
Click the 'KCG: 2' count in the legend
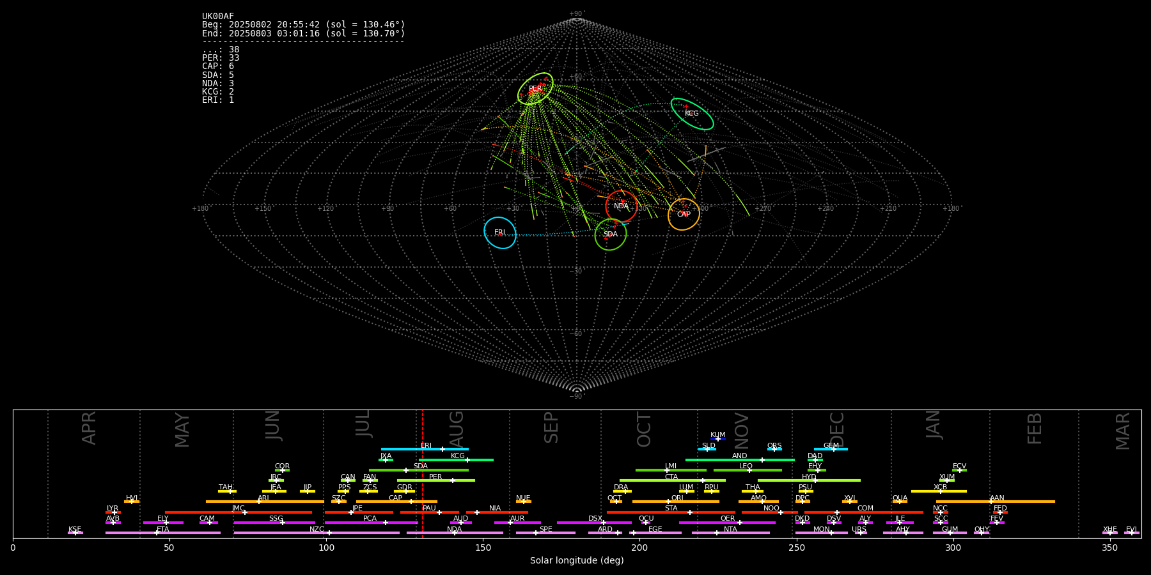[x=218, y=92]
